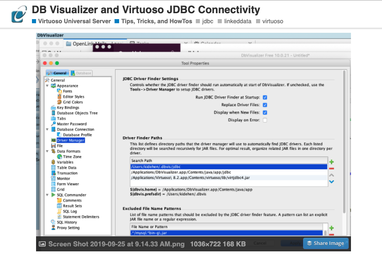Viewport: 382px width, 260px height.
Task: Click the Database Connection icon
Action: (x=53, y=129)
